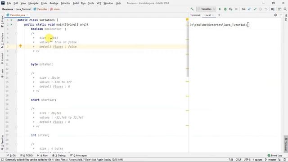Open the Refactor menu

coord(65,3)
